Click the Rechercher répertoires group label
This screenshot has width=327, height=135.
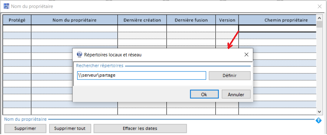[100, 66]
